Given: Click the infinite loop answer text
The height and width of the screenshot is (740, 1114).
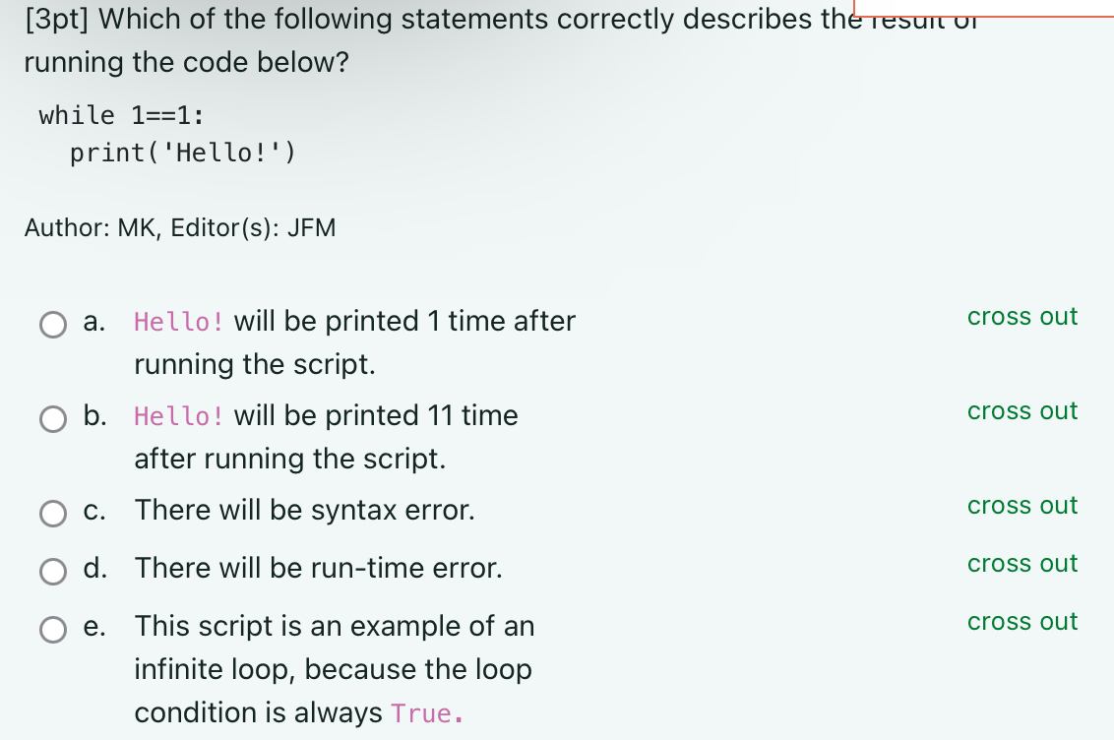Looking at the screenshot, I should click(334, 669).
